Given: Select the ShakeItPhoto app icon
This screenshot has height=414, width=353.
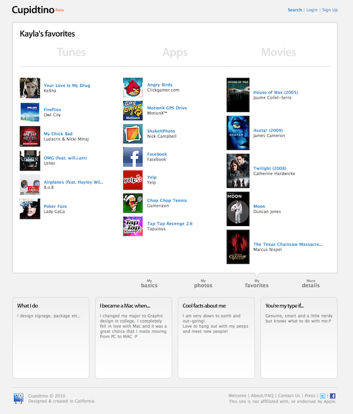Looking at the screenshot, I should click(x=133, y=134).
